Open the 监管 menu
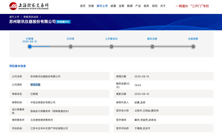Image resolution: width=222 pixels, height=138 pixels. [121, 6]
